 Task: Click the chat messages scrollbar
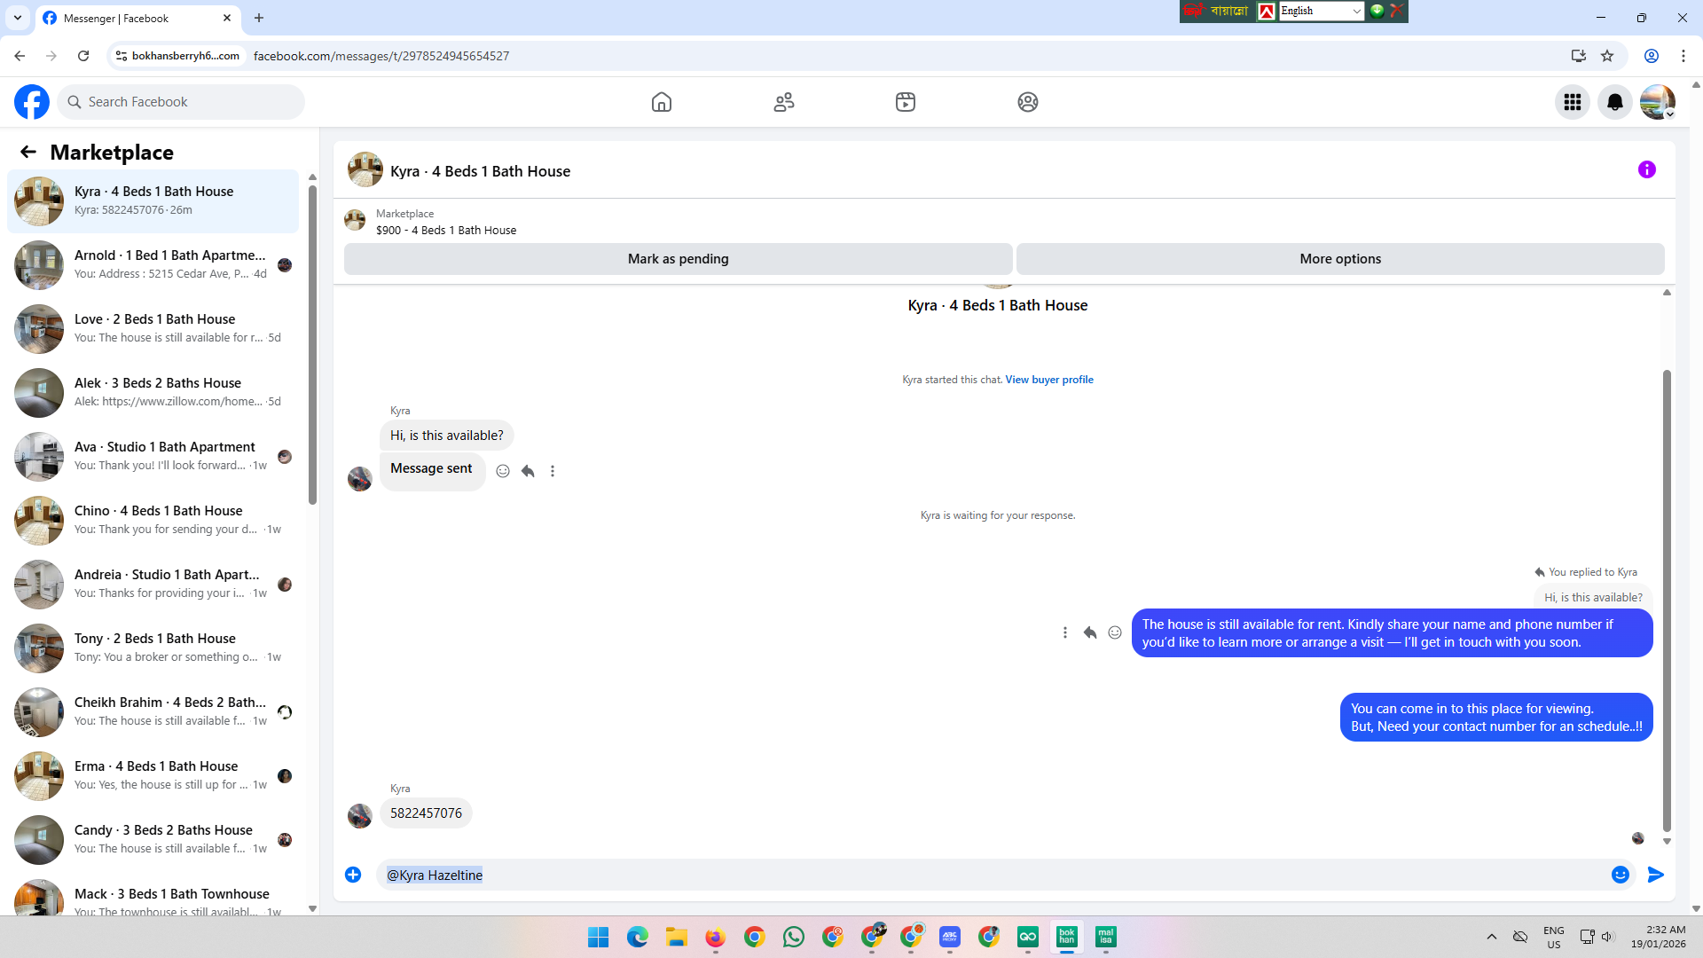pos(1667,600)
